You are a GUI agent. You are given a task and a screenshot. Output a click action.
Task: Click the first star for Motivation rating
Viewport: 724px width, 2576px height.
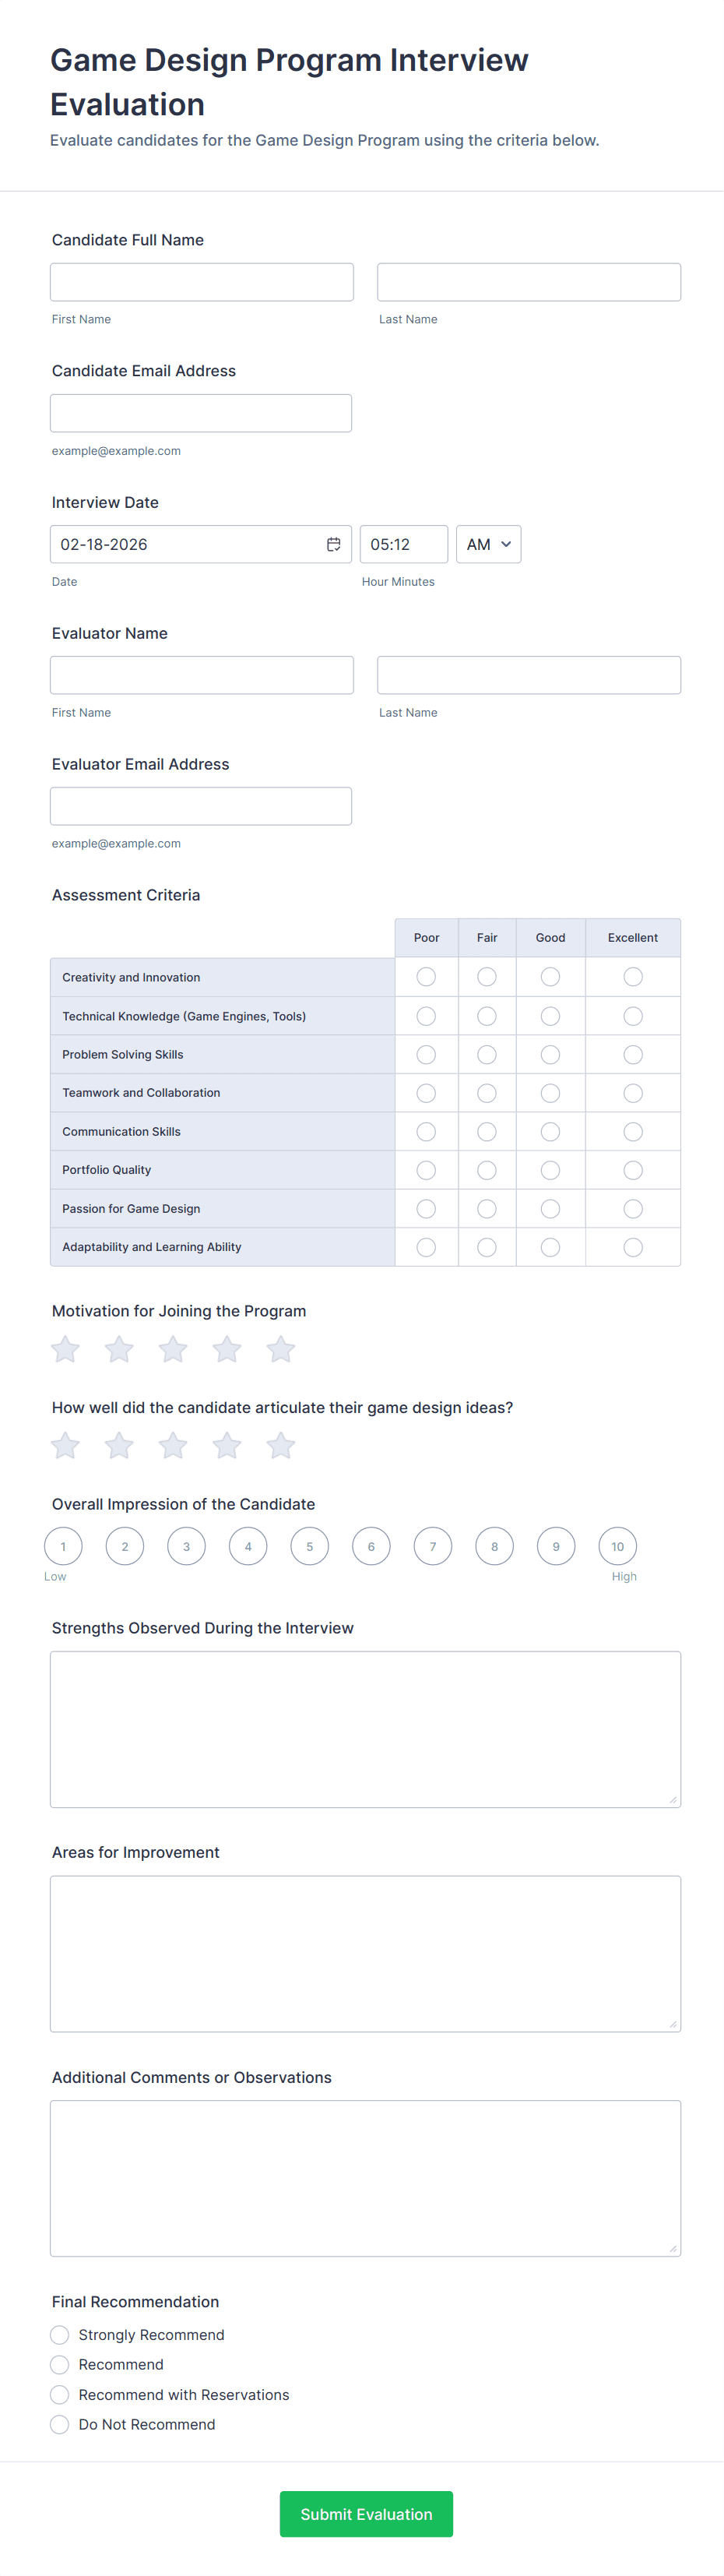point(66,1350)
